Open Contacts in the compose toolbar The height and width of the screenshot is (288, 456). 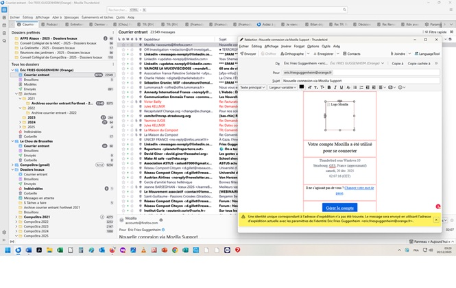(352, 53)
